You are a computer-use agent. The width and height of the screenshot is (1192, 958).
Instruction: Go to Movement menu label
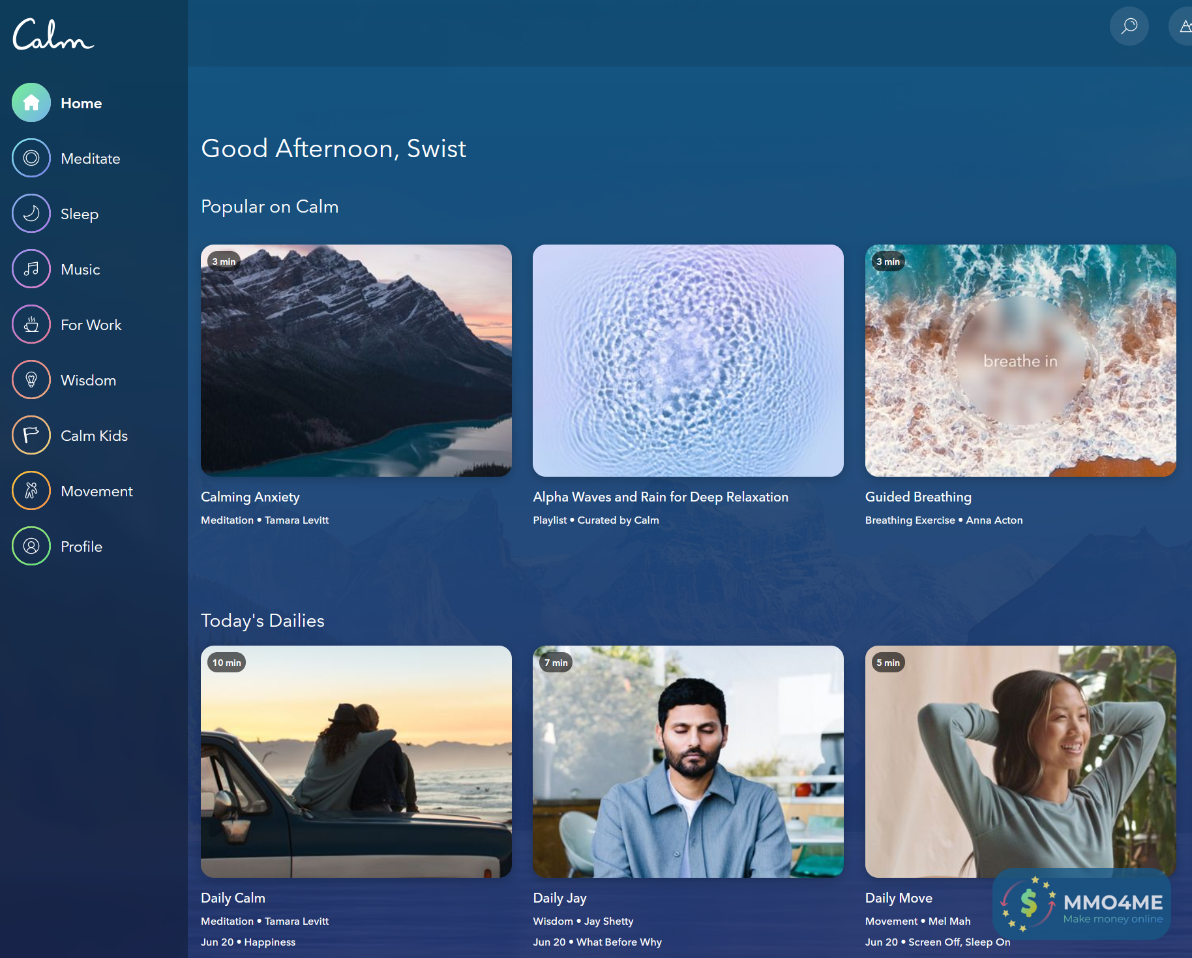click(x=97, y=491)
